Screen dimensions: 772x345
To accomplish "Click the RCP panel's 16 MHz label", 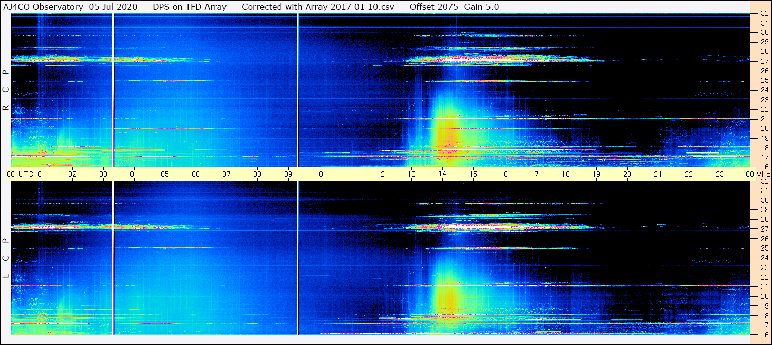I will coord(764,166).
